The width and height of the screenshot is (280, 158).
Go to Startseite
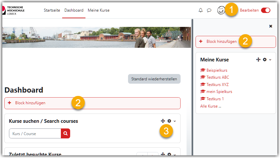click(52, 10)
